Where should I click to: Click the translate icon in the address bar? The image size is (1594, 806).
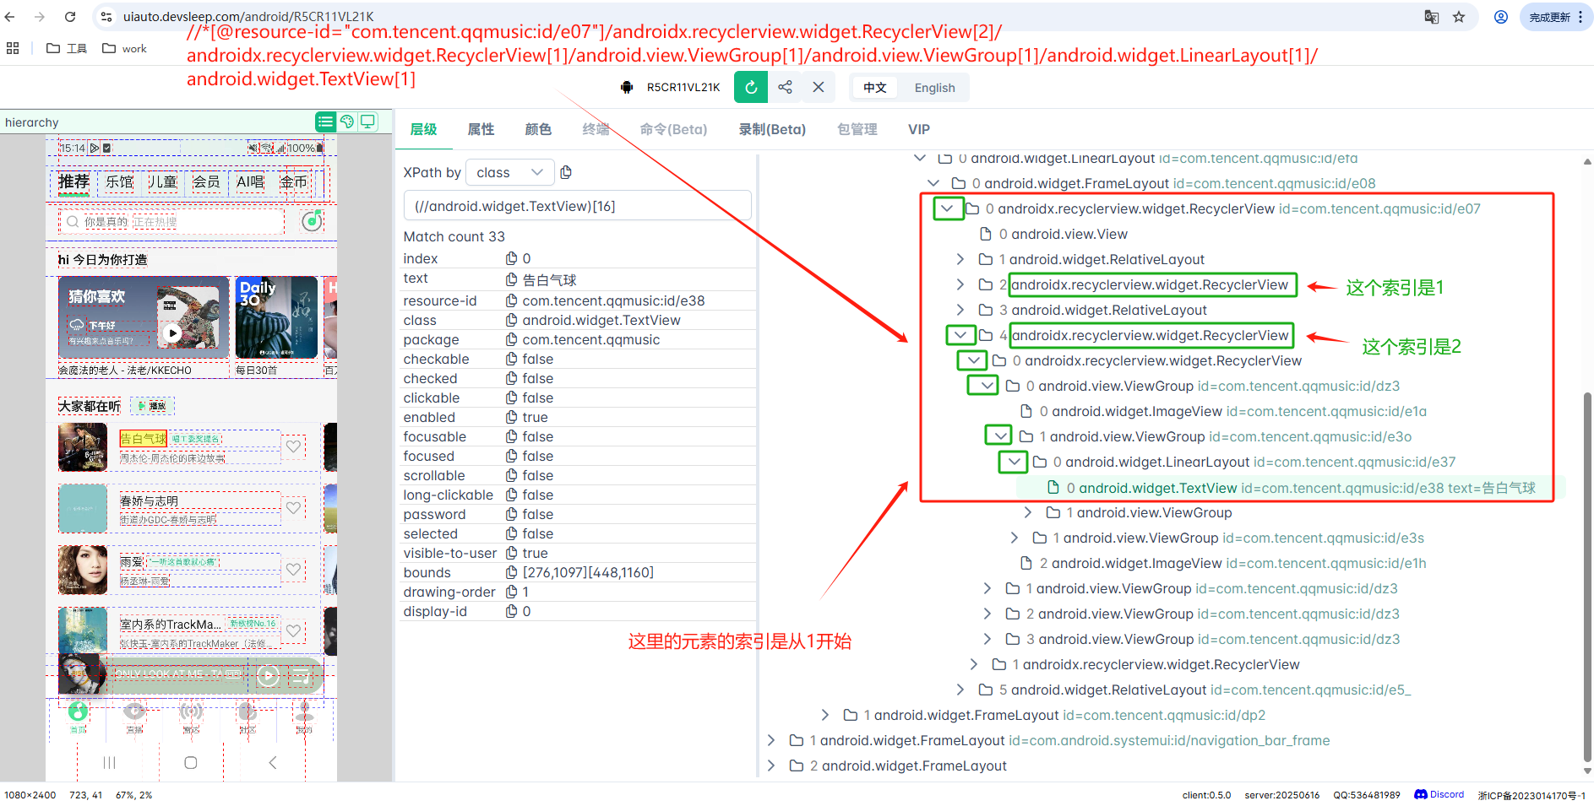(1431, 16)
